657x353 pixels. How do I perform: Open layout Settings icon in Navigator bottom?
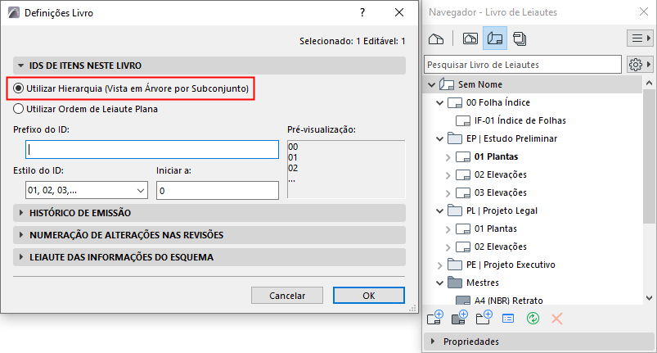coord(508,319)
